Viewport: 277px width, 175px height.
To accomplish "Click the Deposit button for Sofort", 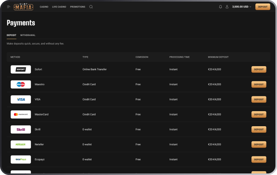I will point(259,69).
